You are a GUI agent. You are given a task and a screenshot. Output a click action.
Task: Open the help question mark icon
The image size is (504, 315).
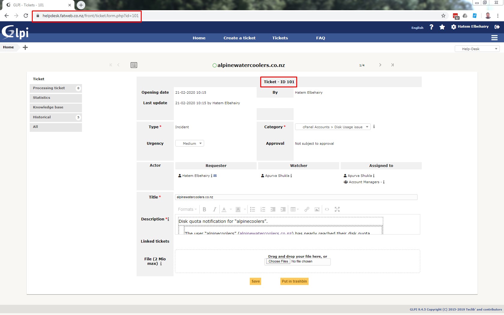point(431,27)
